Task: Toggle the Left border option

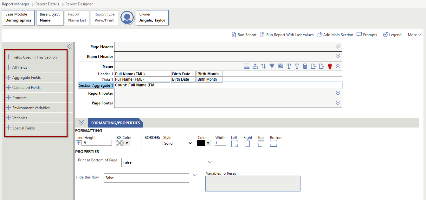Action: click(235, 144)
